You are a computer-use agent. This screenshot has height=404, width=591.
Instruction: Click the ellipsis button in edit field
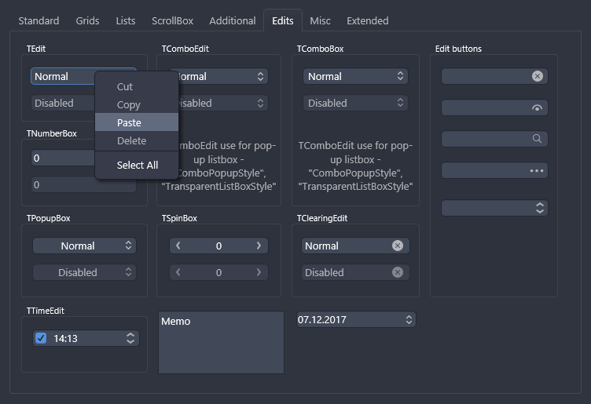(x=537, y=171)
